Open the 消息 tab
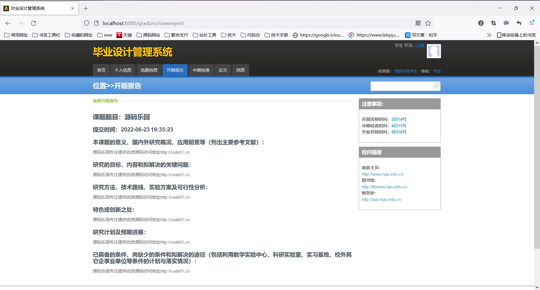 coord(240,70)
